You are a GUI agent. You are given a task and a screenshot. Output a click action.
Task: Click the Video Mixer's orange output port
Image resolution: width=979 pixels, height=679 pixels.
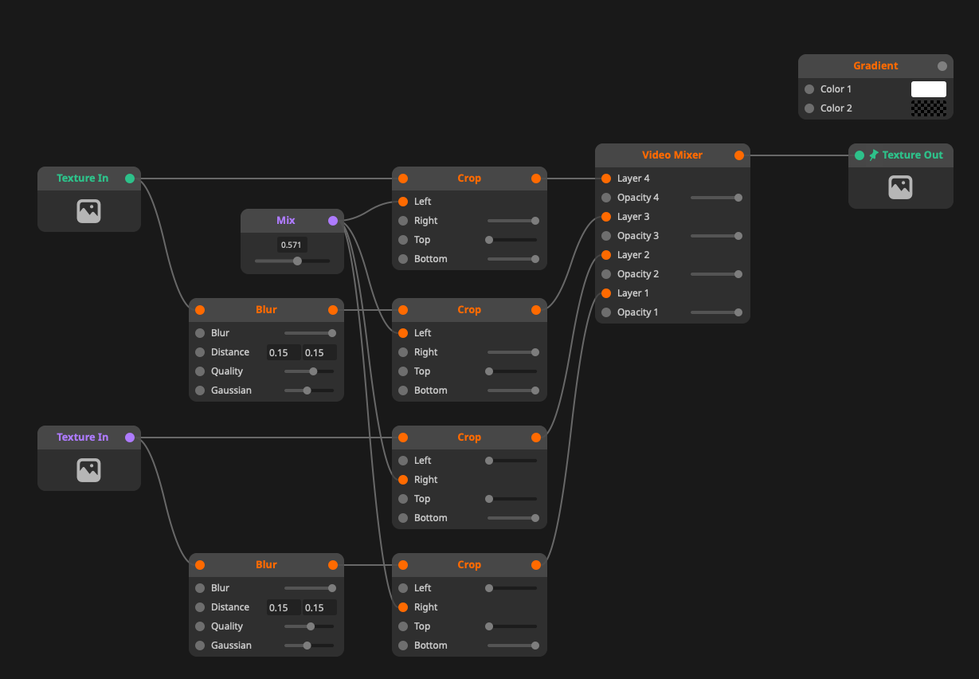[739, 155]
